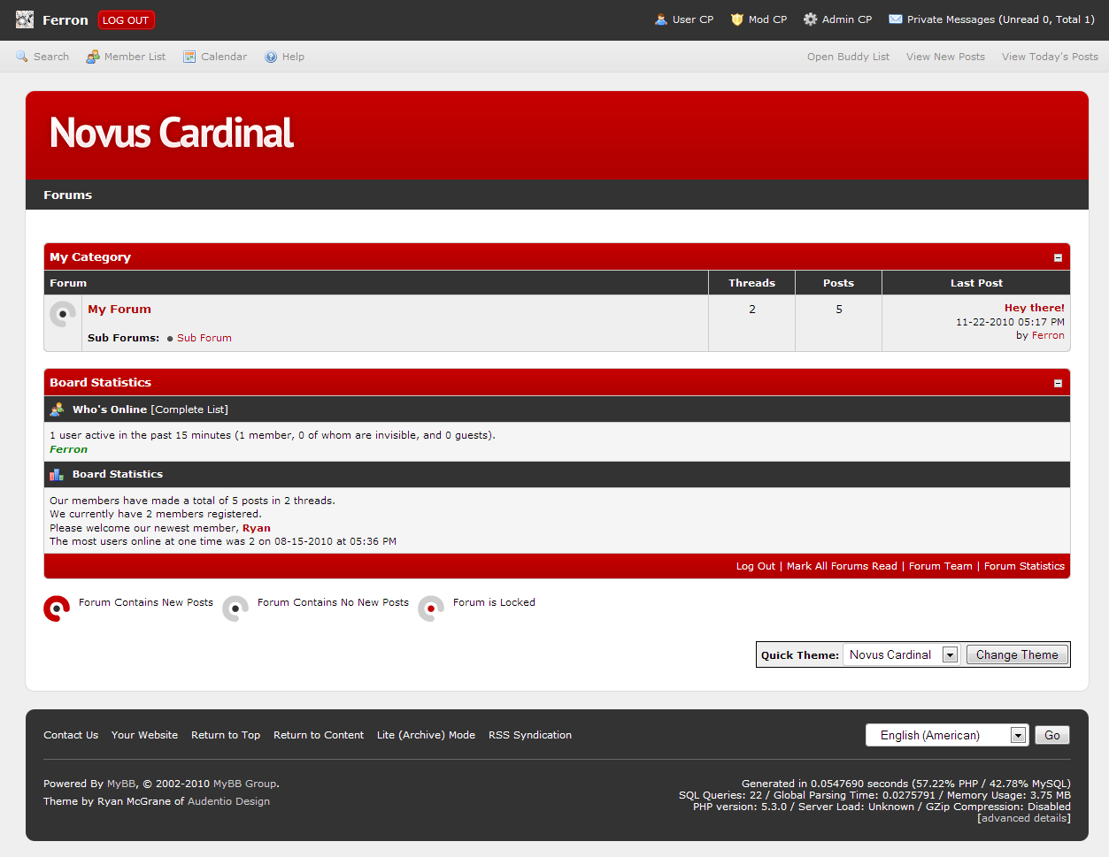1109x857 pixels.
Task: Click the Admin CP gear icon
Action: click(x=810, y=19)
